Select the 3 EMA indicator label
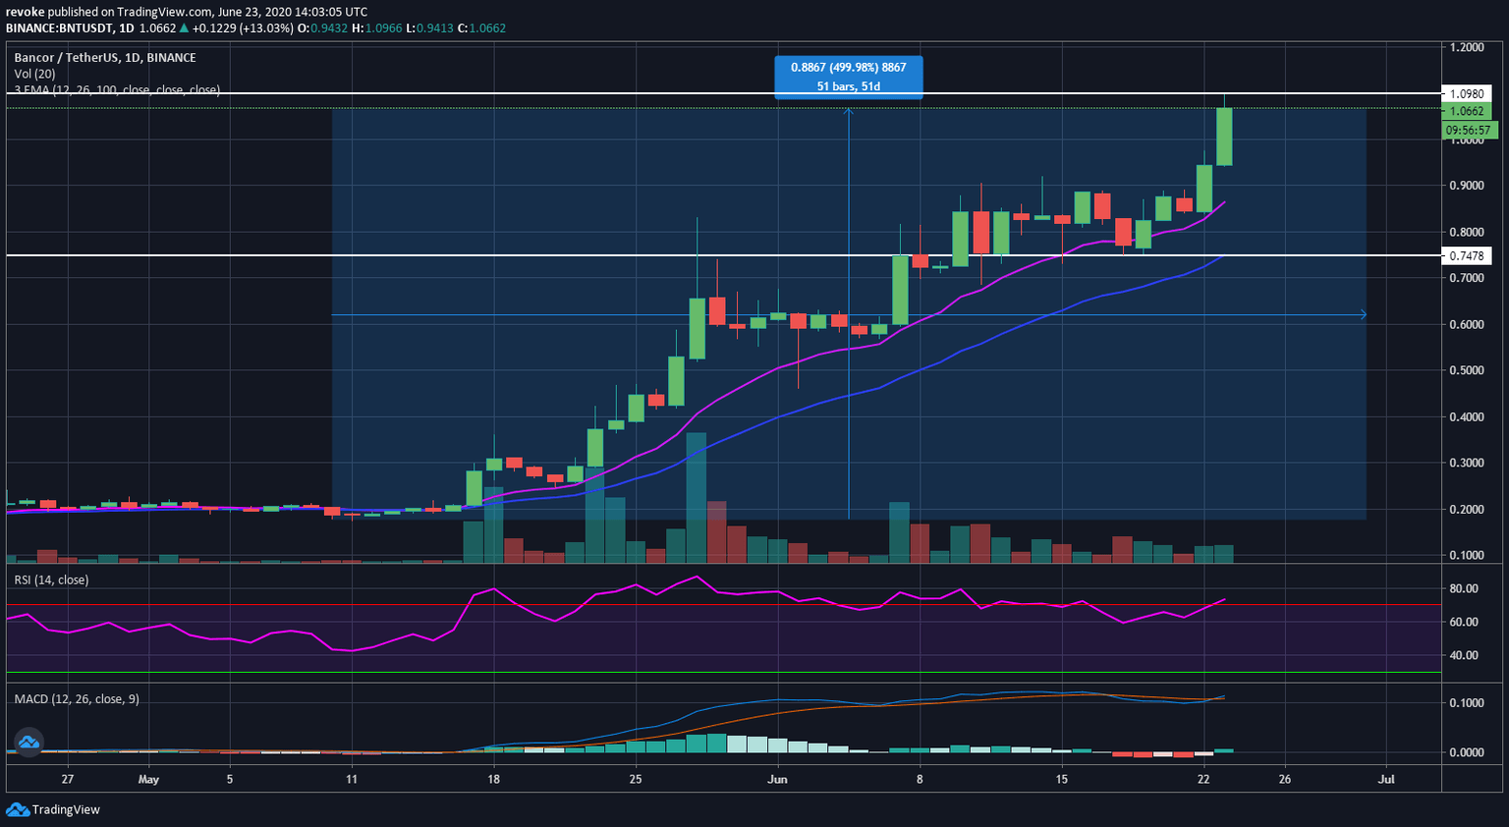Viewport: 1509px width, 827px height. (117, 89)
